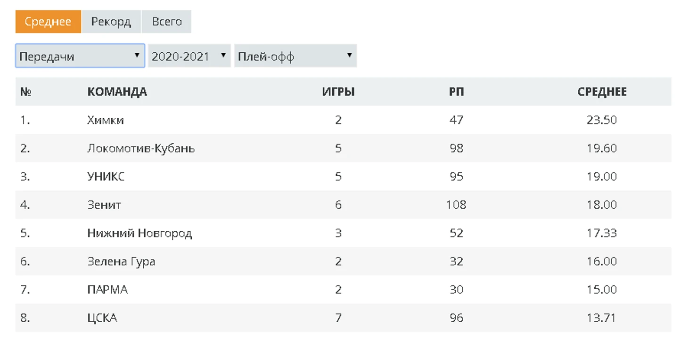
Task: Open the Химки team link
Action: point(106,120)
